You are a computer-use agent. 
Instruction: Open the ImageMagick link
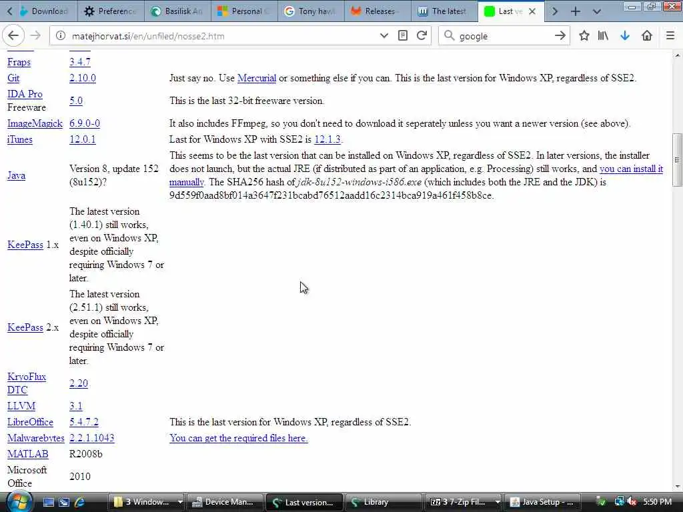pyautogui.click(x=35, y=123)
